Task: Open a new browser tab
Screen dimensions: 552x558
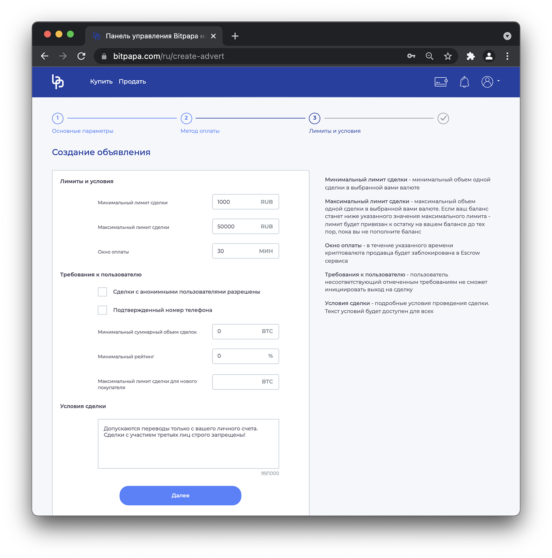Action: pos(235,36)
